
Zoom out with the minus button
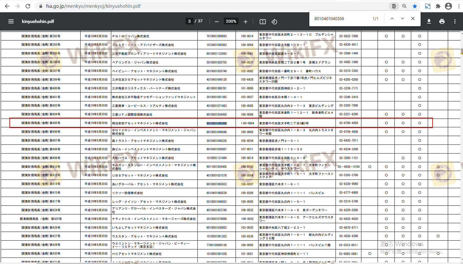[217, 21]
